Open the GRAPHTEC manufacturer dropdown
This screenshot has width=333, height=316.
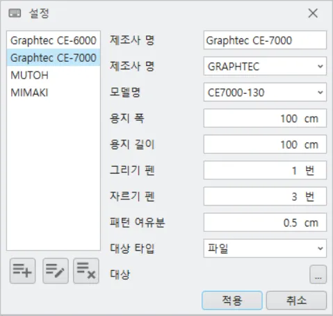265,66
